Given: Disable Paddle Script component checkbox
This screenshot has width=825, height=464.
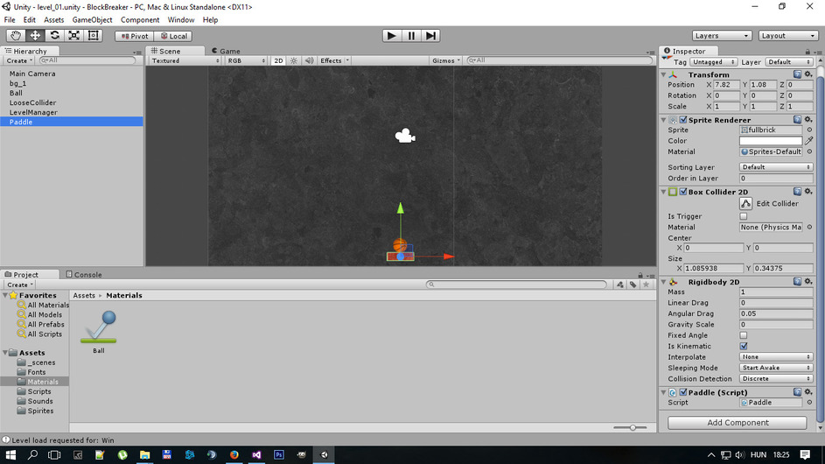Looking at the screenshot, I should click(x=683, y=392).
